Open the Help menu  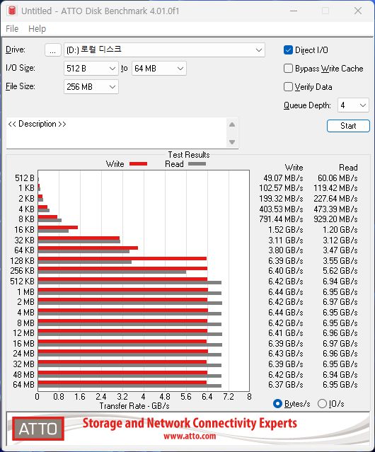(37, 29)
